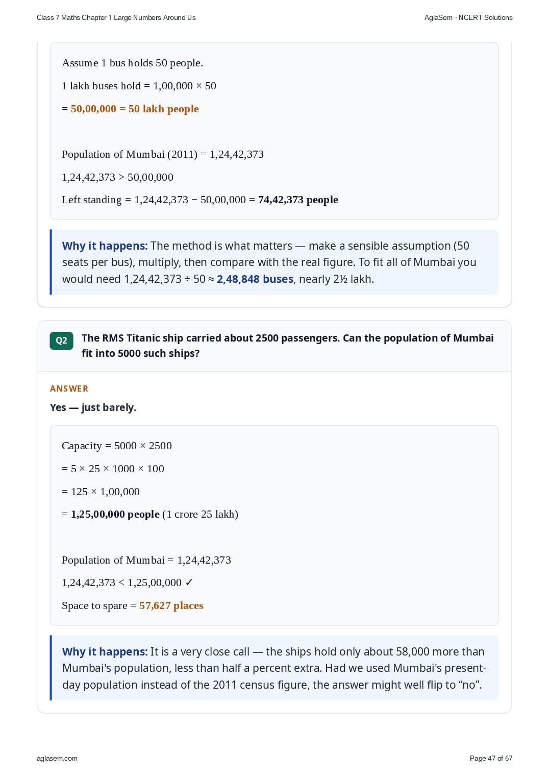Image resolution: width=549 pixels, height=777 pixels.
Task: Click the checkmark after 1,25,00,000
Action: 189,582
